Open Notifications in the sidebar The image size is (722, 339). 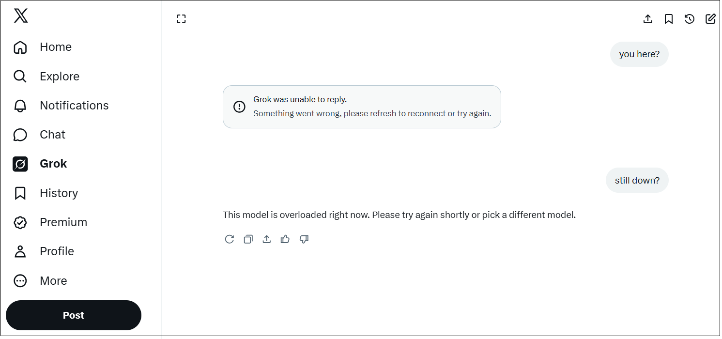(74, 106)
